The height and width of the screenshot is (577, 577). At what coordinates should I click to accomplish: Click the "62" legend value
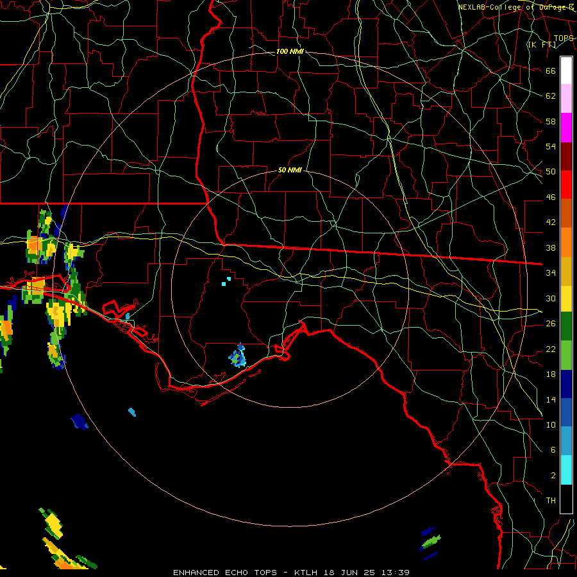coord(551,96)
